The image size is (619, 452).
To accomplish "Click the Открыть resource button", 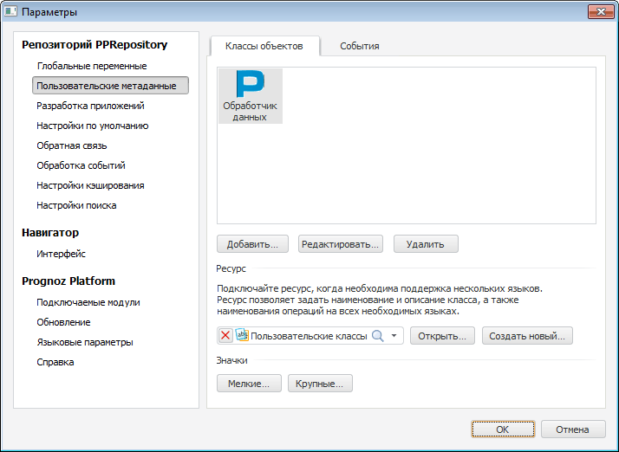I will (x=442, y=336).
